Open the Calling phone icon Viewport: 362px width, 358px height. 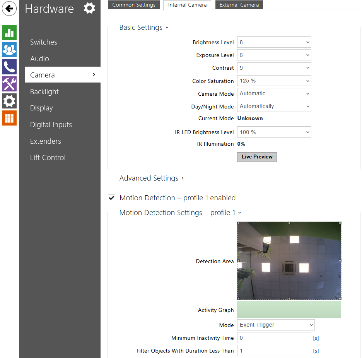9,67
